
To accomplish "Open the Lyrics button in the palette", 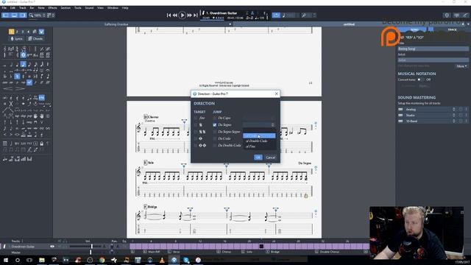I will coord(17,39).
